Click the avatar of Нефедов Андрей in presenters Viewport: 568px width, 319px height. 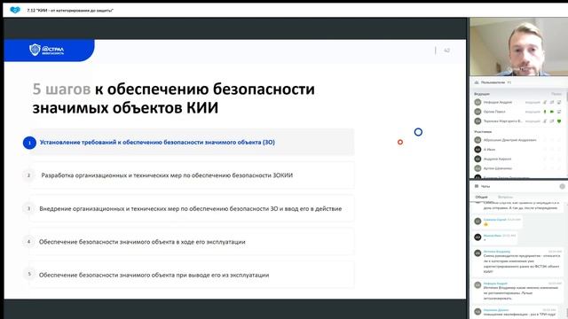(477, 103)
